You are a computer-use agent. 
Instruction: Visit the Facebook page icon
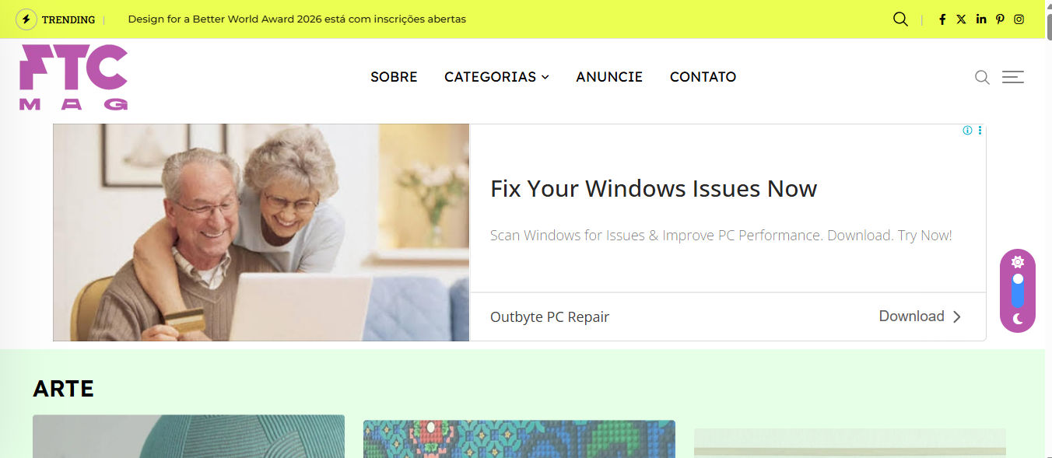click(942, 19)
